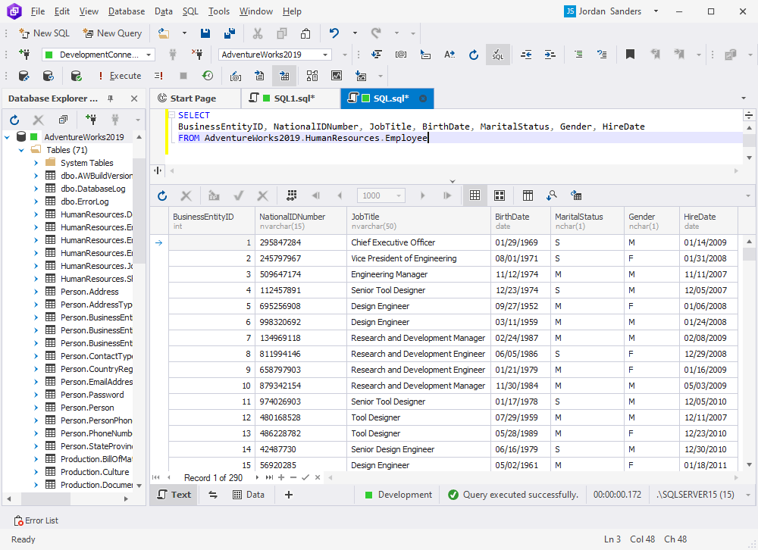Toggle a bookmark in the SQL editor
The width and height of the screenshot is (758, 550).
[629, 55]
